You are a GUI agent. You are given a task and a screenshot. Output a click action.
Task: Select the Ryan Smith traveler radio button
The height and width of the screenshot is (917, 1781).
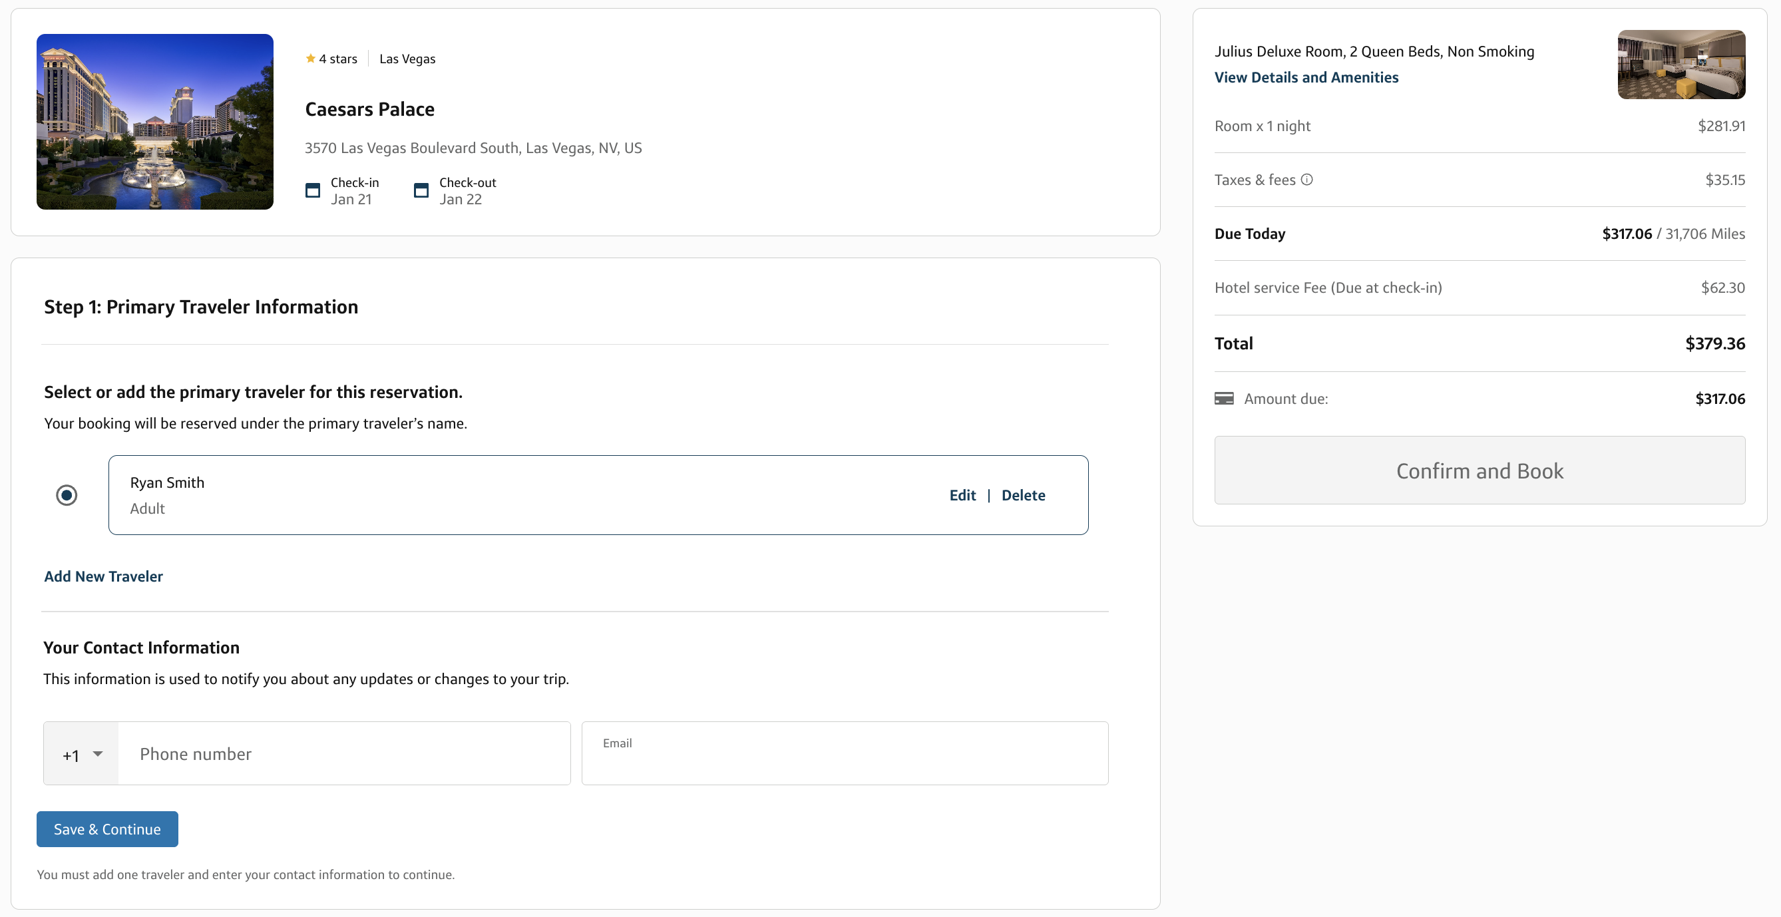click(x=67, y=495)
